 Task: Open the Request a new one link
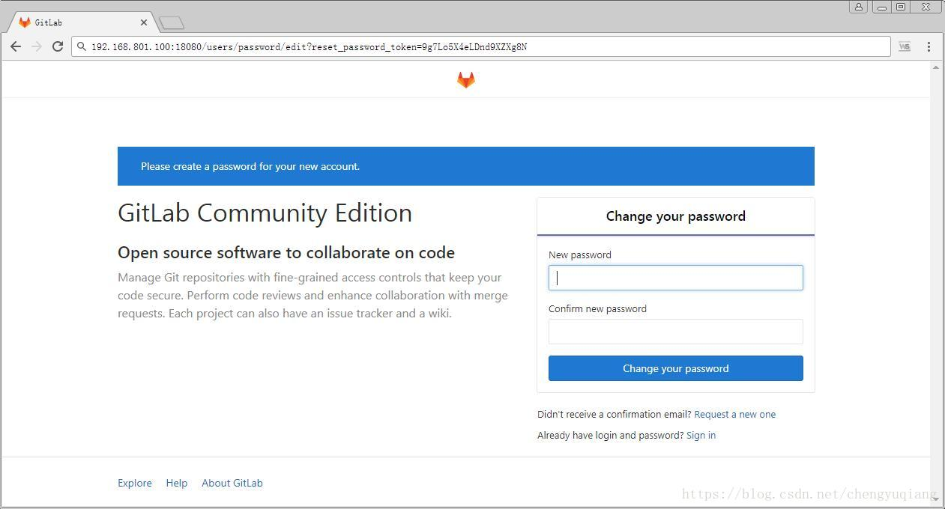(x=735, y=414)
